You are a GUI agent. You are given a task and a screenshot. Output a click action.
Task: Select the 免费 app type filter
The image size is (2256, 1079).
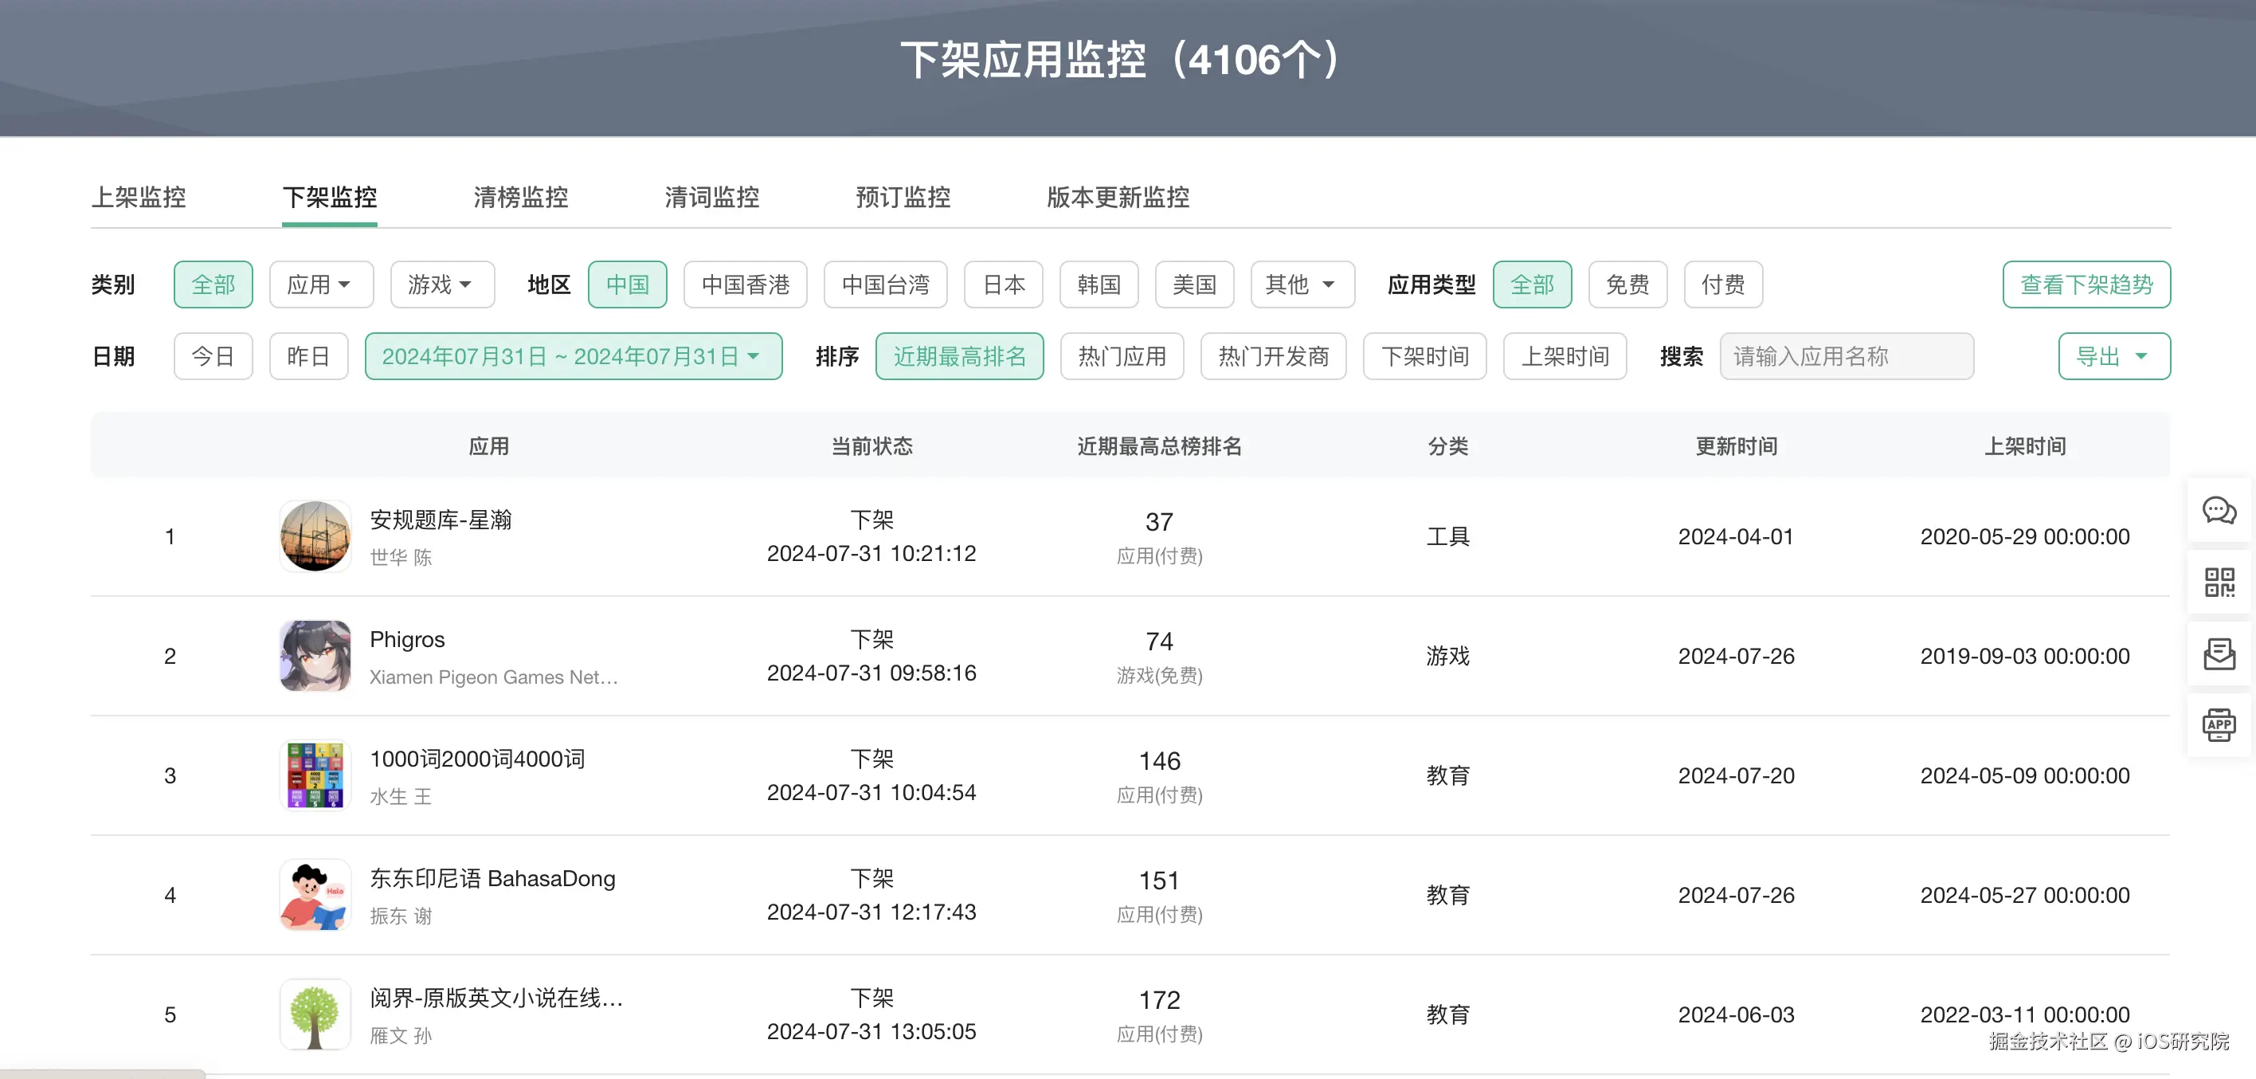pyautogui.click(x=1627, y=284)
